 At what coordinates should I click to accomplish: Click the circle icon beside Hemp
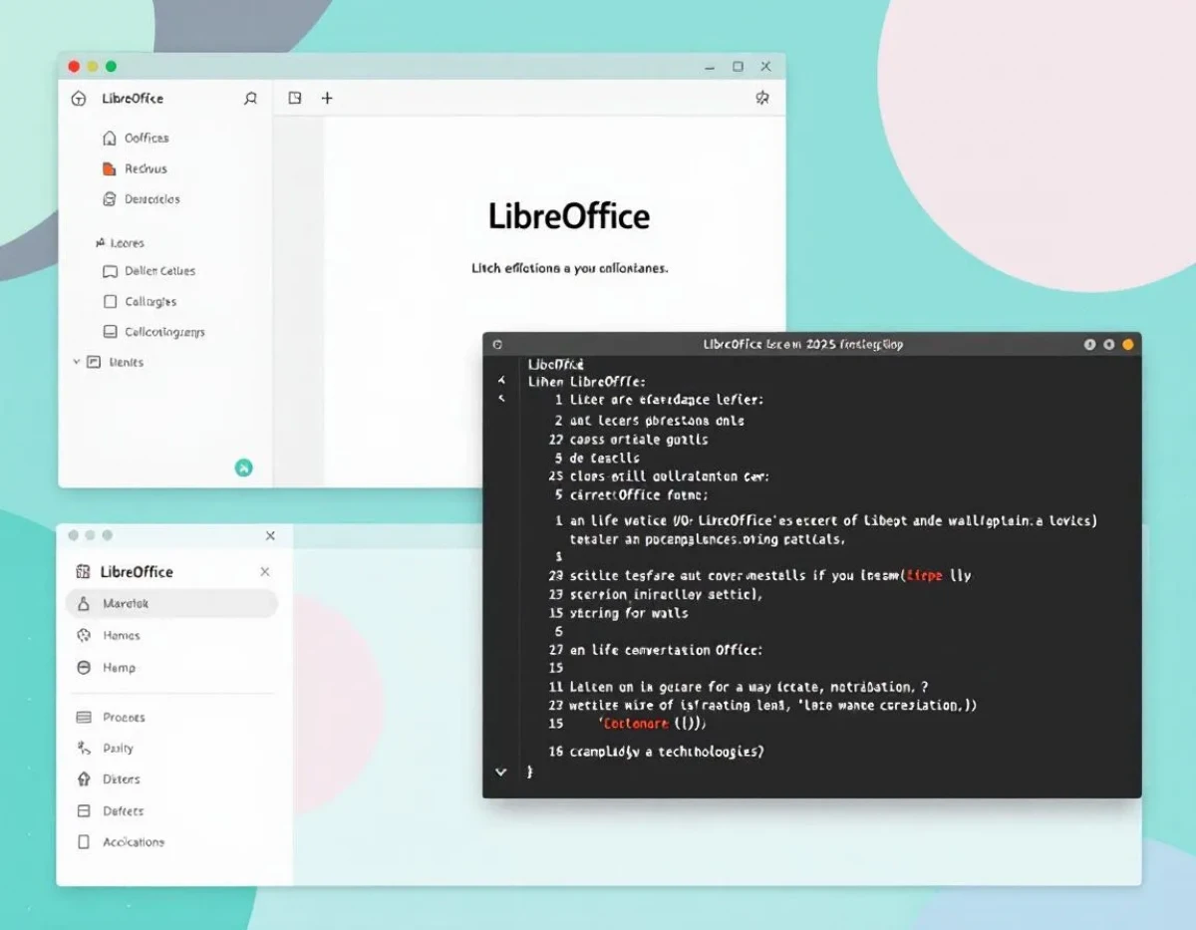tap(84, 667)
